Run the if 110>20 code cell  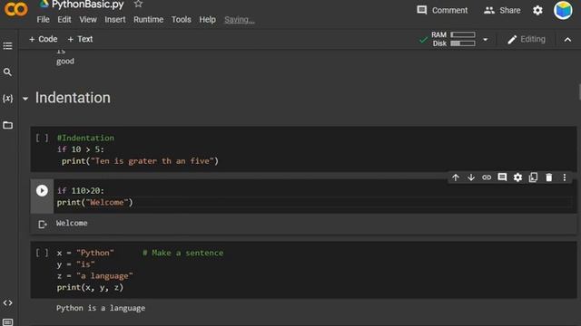42,191
